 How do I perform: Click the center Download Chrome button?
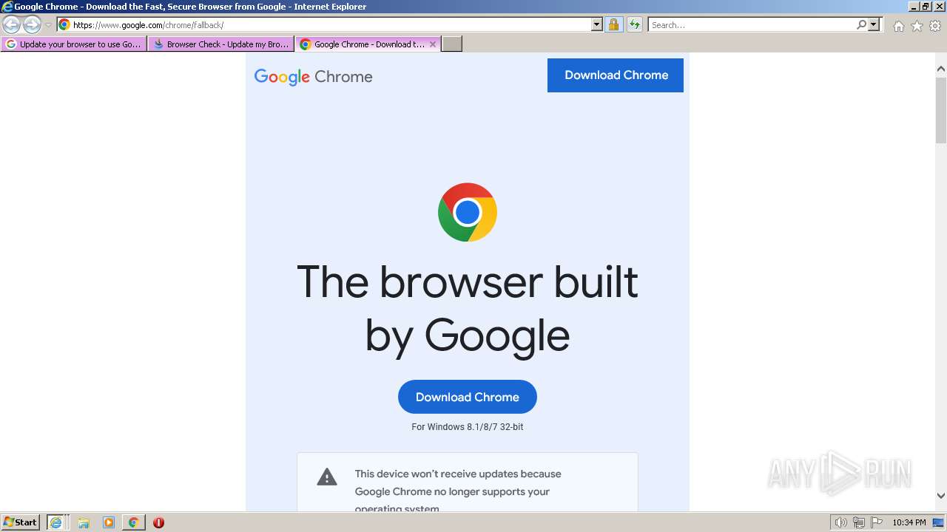tap(468, 397)
